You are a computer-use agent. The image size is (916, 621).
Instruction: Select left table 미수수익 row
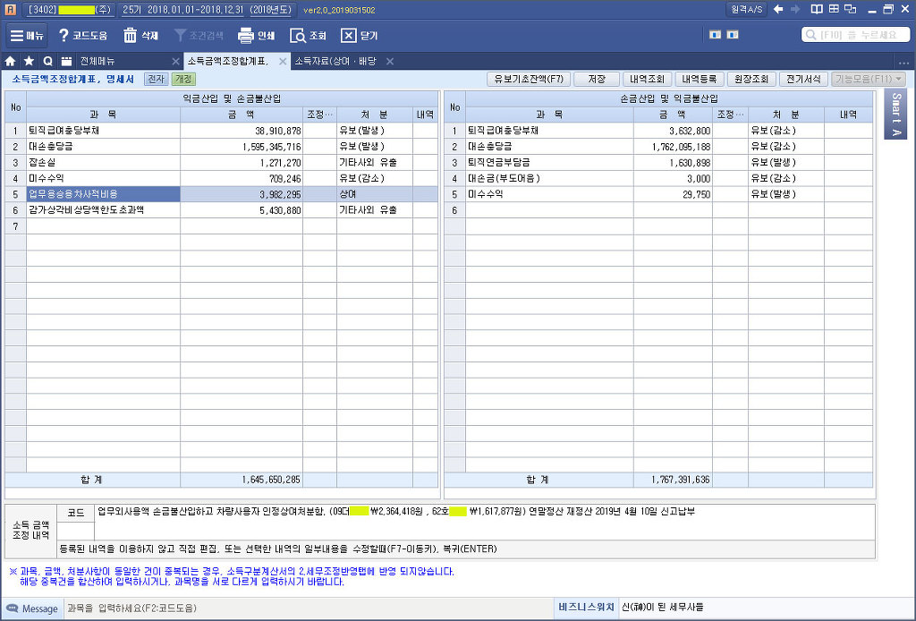click(222, 178)
